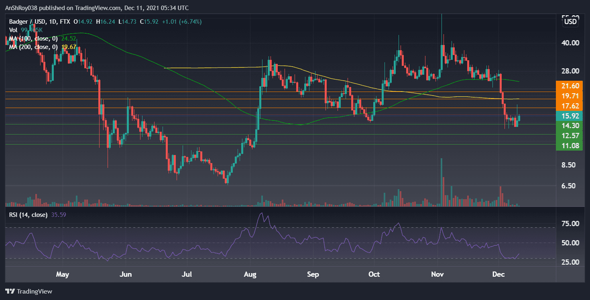
Task: Click the green MA (100, close, 0) legend entry
Action: coord(34,39)
